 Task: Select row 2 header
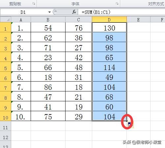[x=6, y=37]
